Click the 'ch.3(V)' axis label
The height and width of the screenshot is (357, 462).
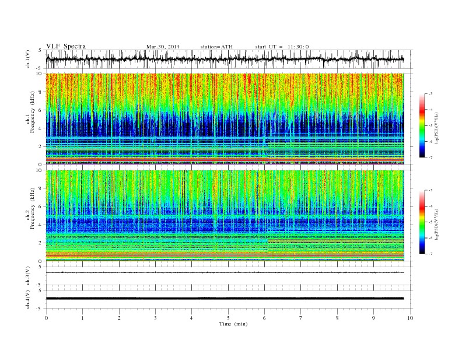pos(28,276)
